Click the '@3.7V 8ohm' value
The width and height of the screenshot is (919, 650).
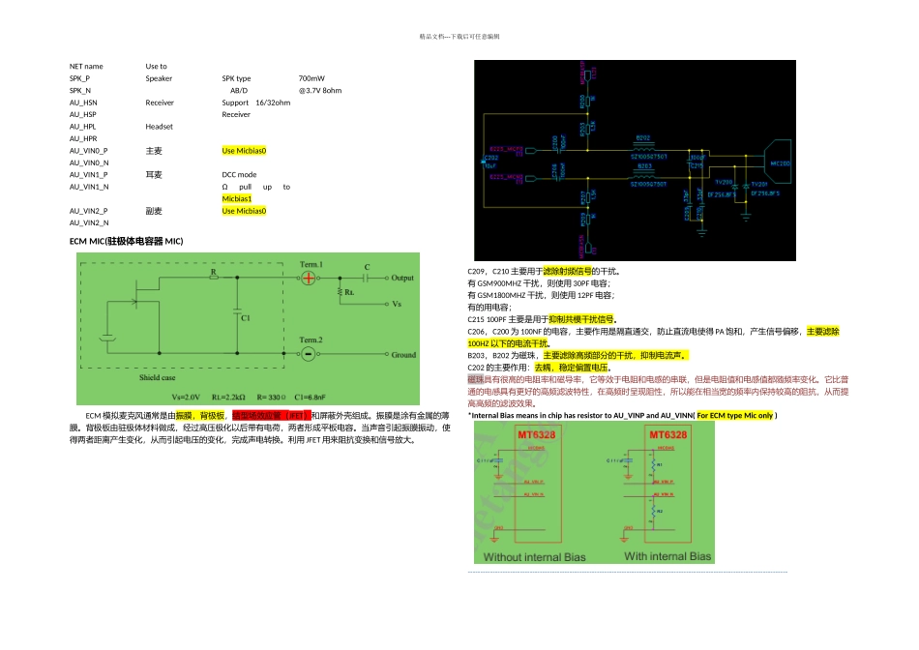tap(320, 90)
